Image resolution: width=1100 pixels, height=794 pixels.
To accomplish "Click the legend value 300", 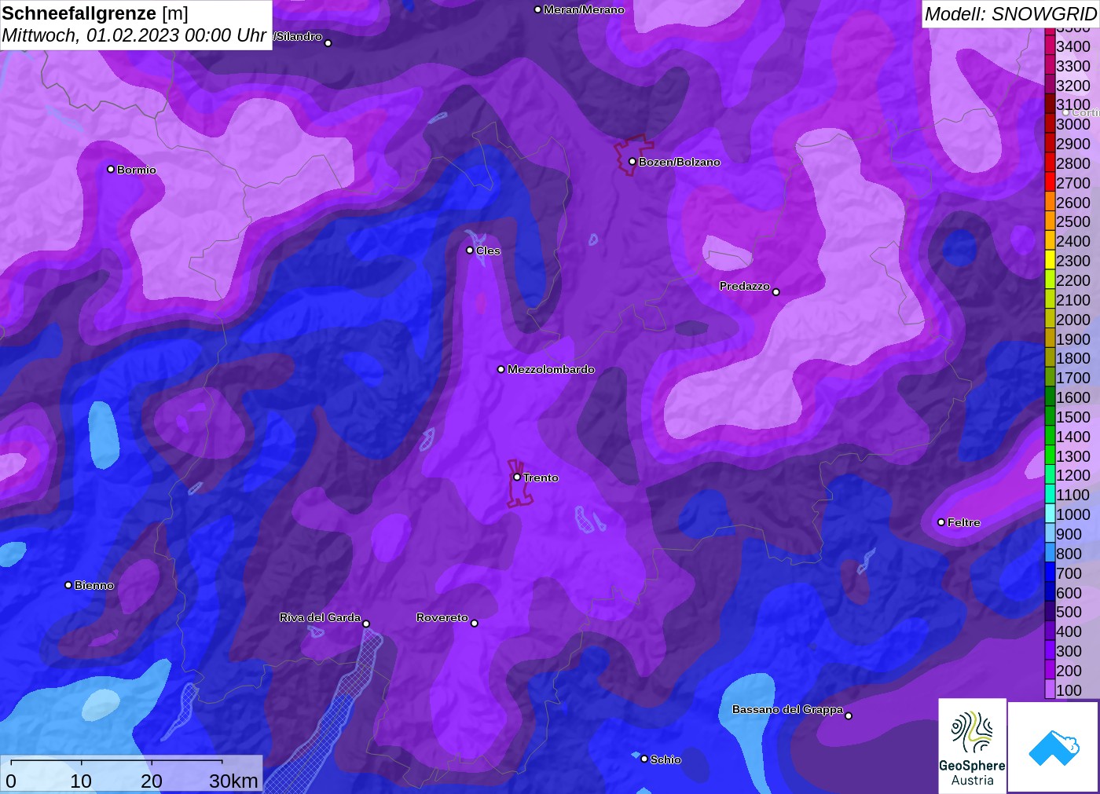I will [x=1069, y=651].
